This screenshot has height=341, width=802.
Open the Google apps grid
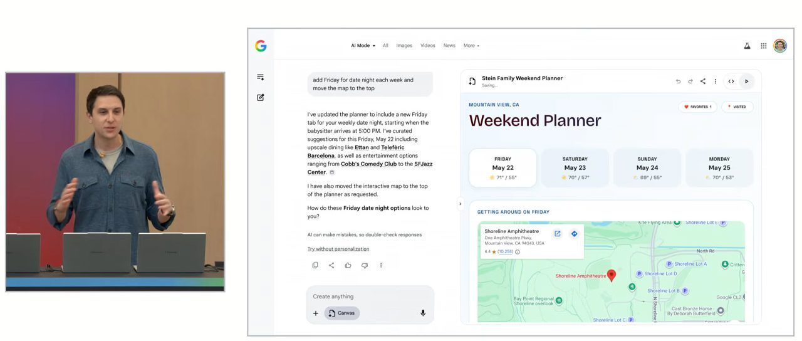pyautogui.click(x=763, y=46)
